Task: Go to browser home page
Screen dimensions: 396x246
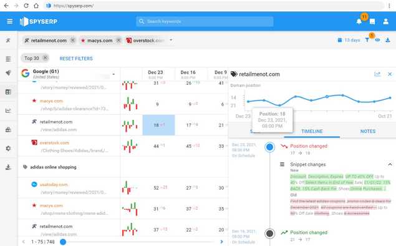Action: 36,6
